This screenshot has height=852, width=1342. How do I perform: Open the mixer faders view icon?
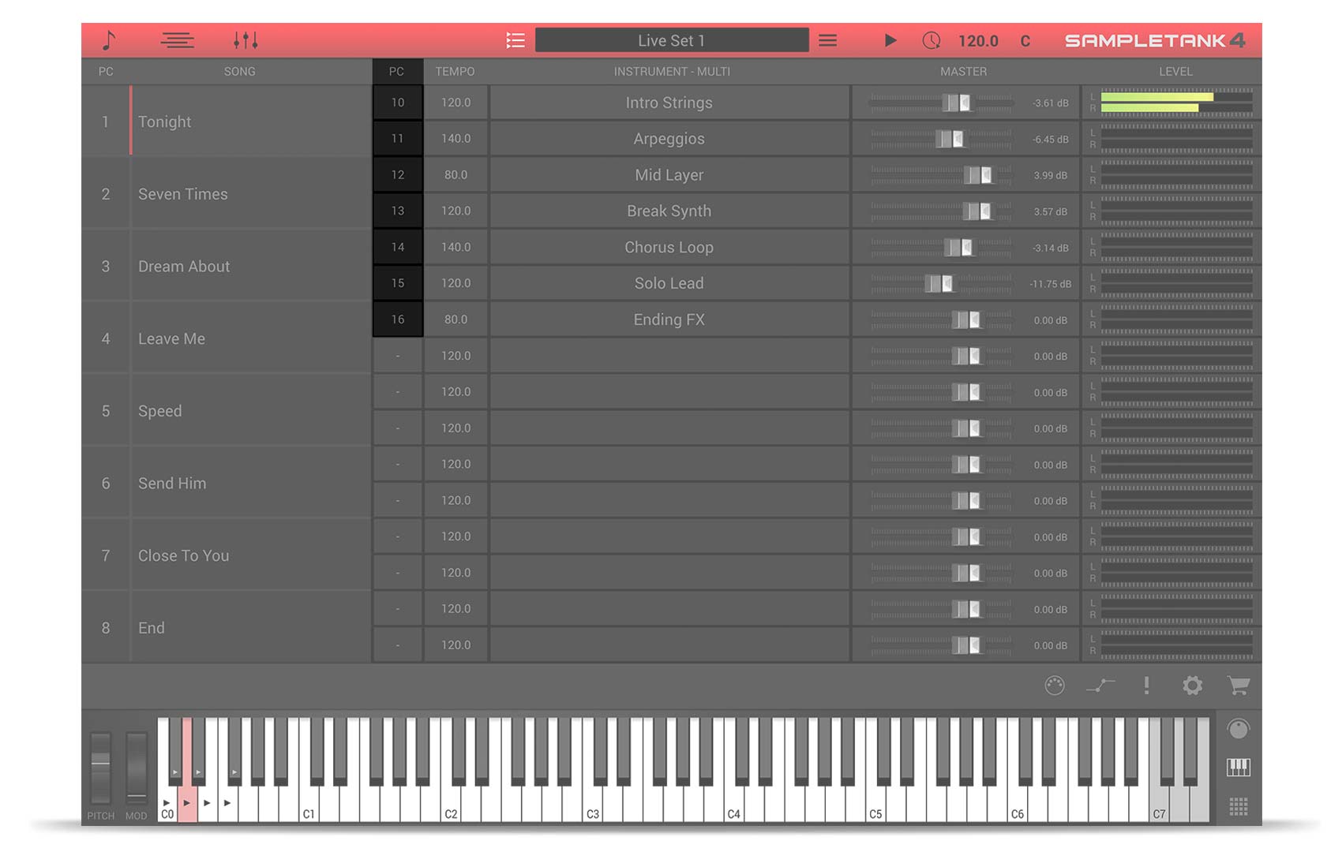click(x=246, y=40)
